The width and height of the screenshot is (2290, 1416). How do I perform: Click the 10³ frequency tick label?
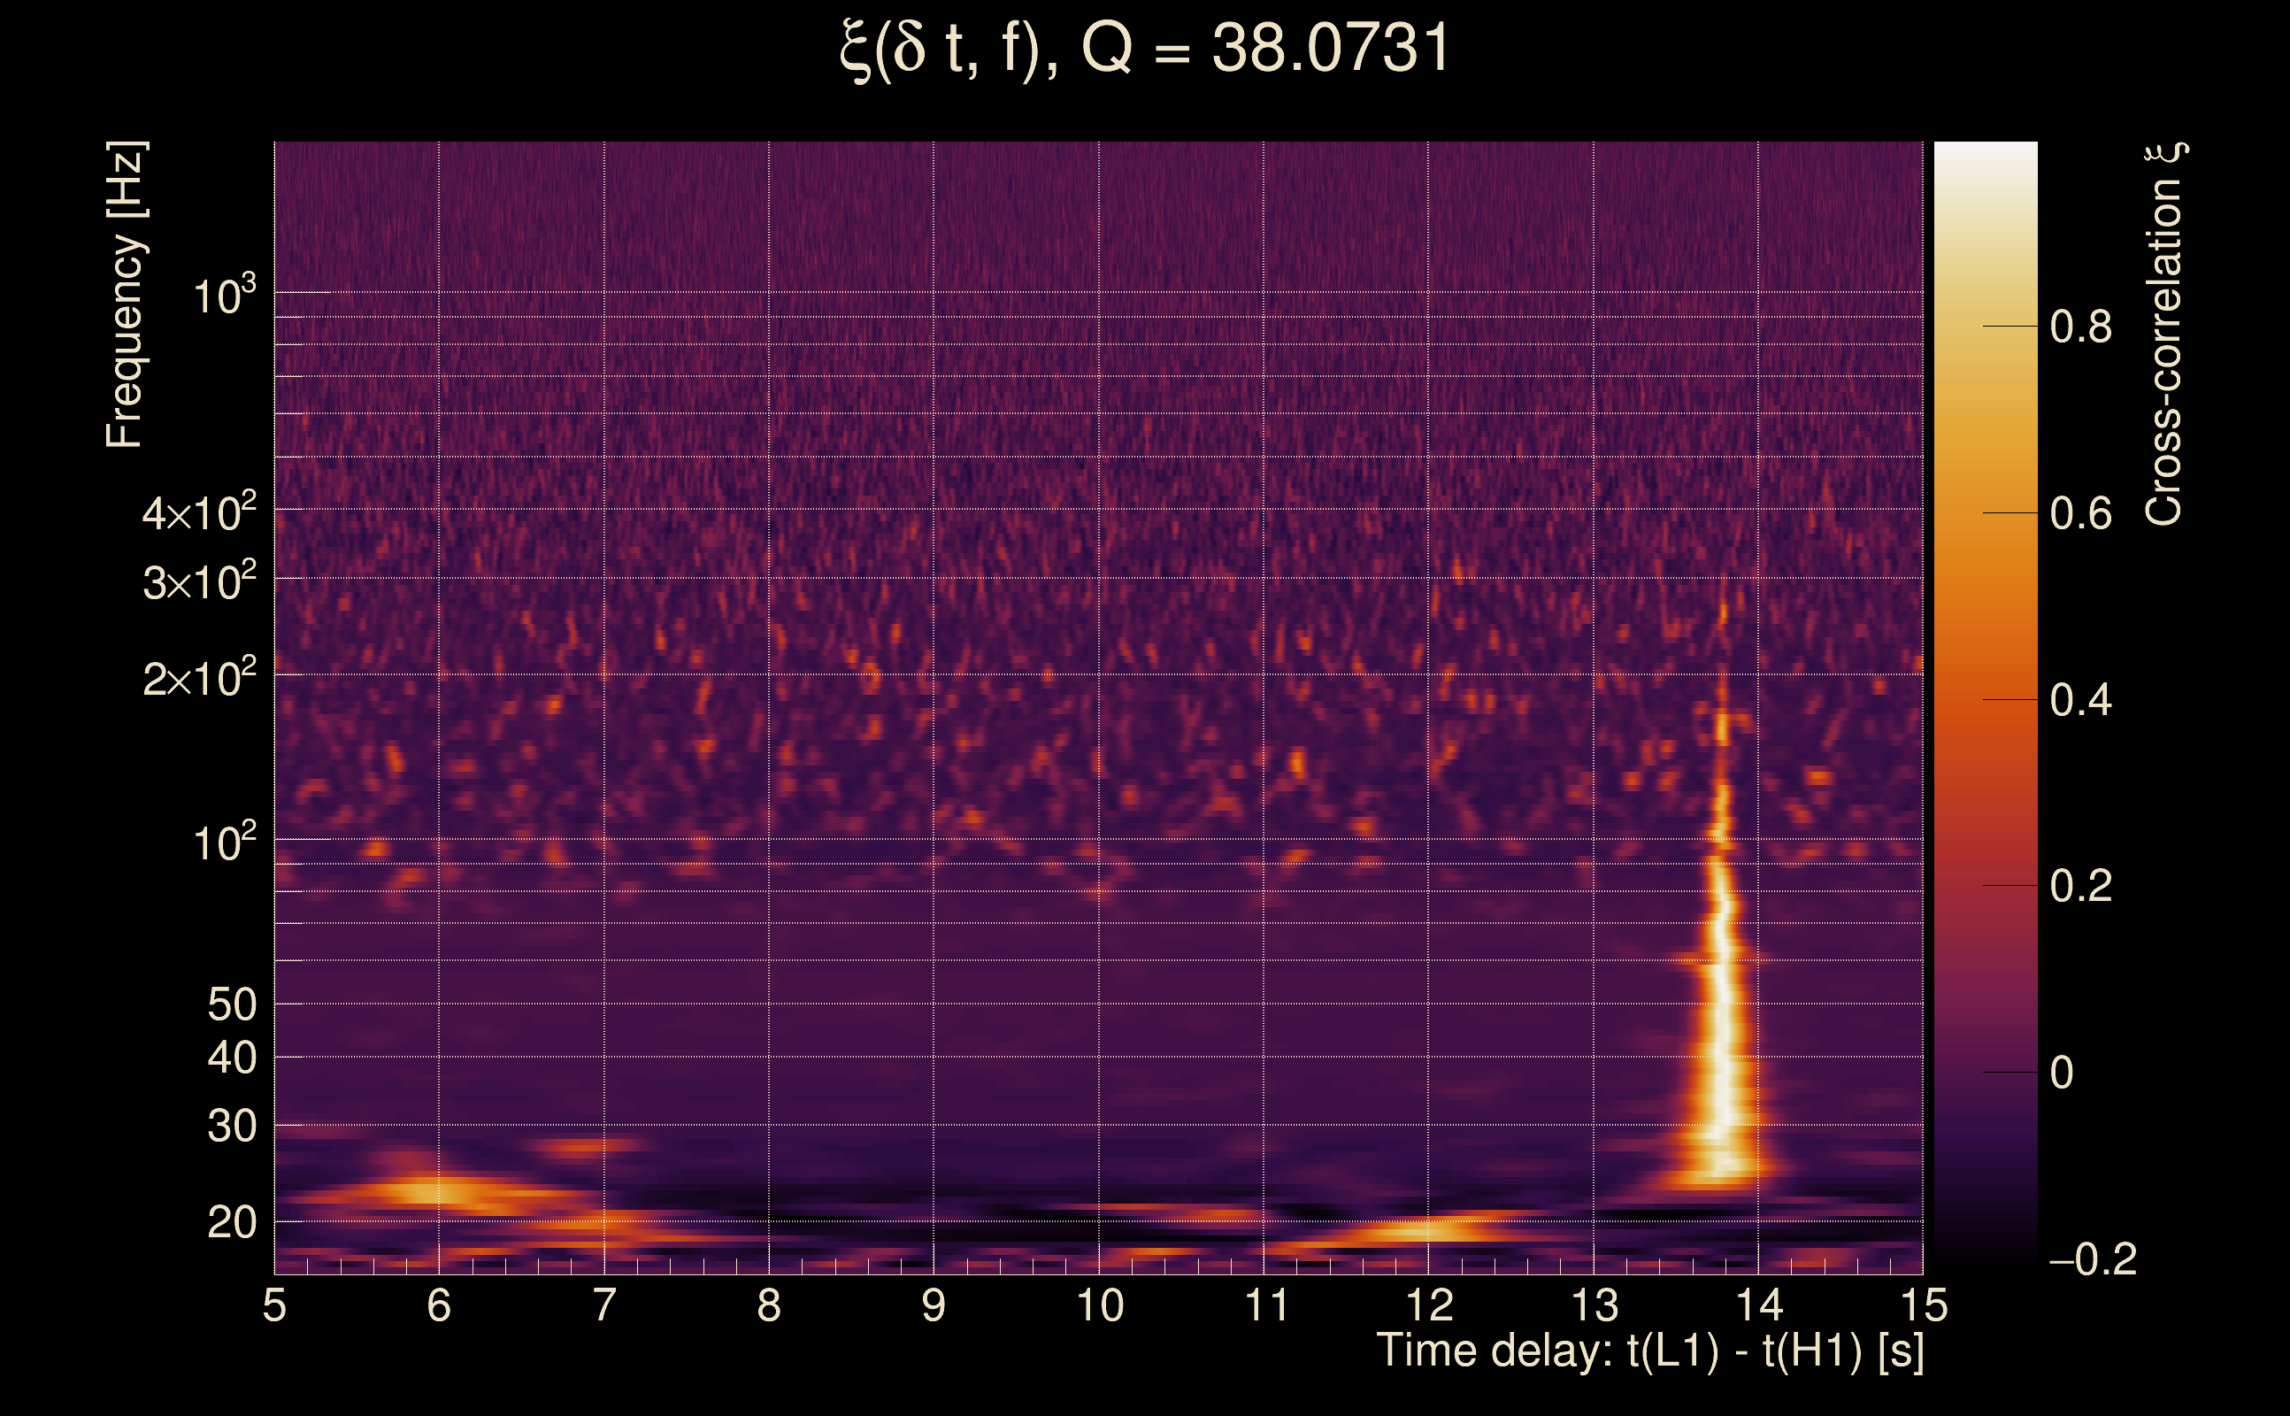tap(224, 296)
